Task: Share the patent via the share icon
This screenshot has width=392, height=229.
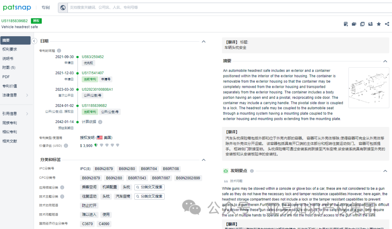Action: (387, 24)
